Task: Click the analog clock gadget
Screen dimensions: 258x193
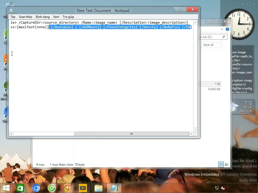Action: pos(239,24)
